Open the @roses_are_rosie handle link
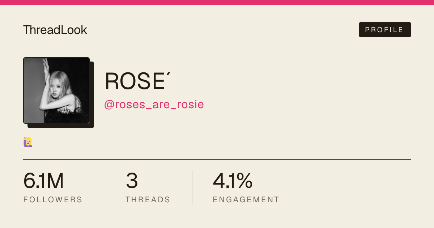Screen dimensions: 434x228 click(x=154, y=105)
